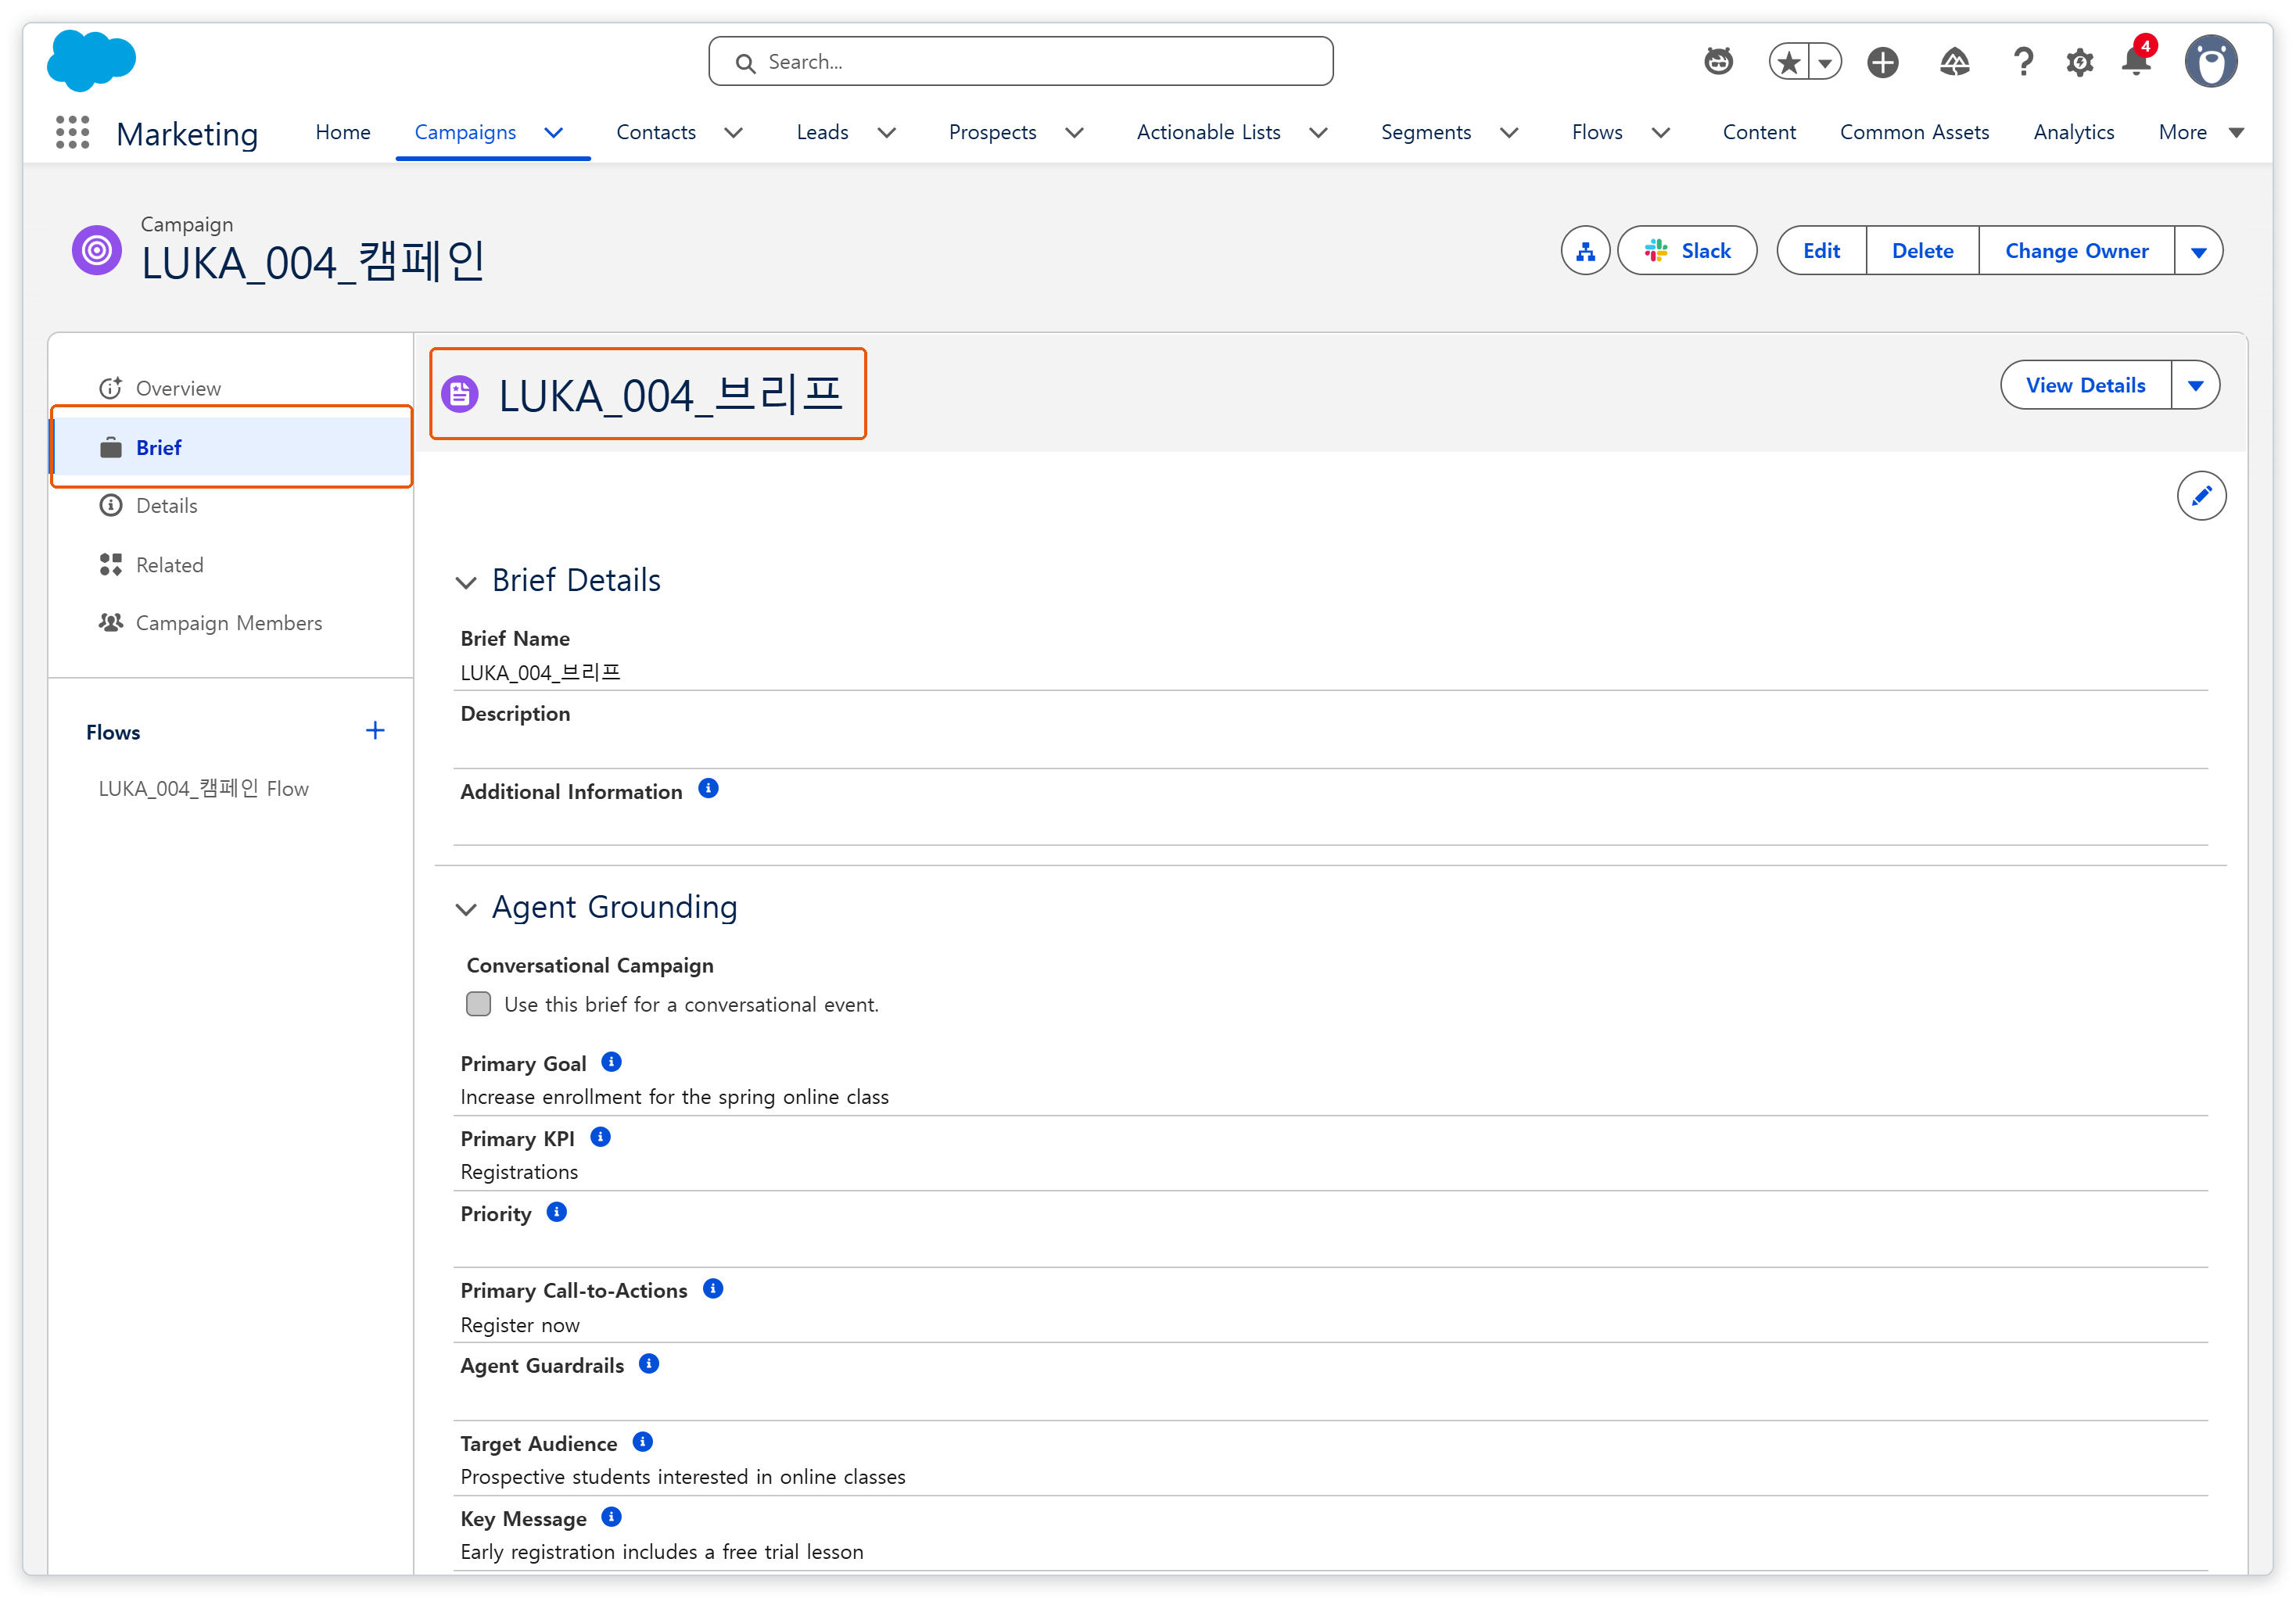This screenshot has height=1598, width=2296.
Task: Click into the global Search field
Action: coord(1020,62)
